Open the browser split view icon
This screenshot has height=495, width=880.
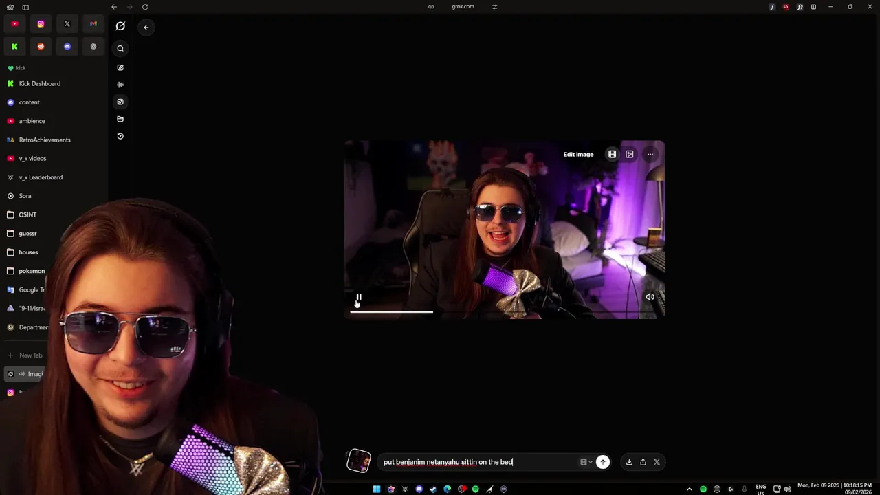tap(814, 7)
